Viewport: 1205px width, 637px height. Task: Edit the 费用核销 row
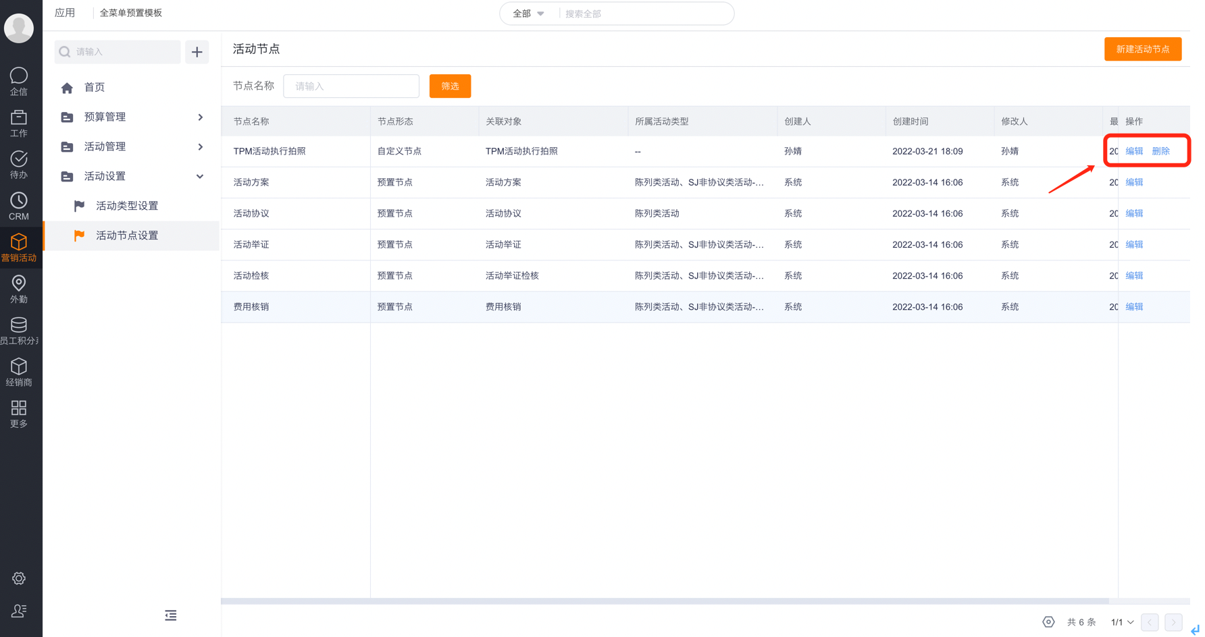(1134, 306)
